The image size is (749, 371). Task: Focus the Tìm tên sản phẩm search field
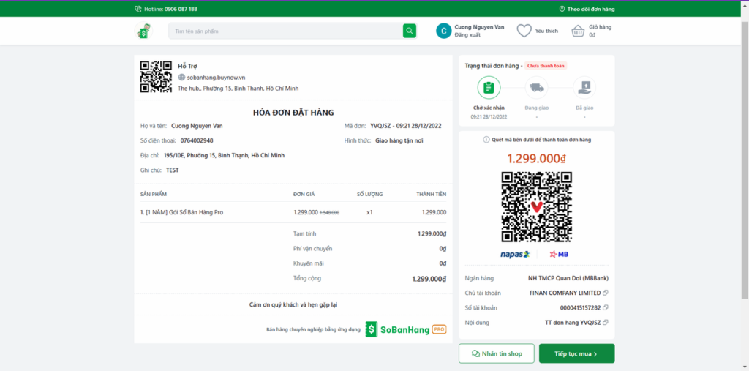(285, 31)
